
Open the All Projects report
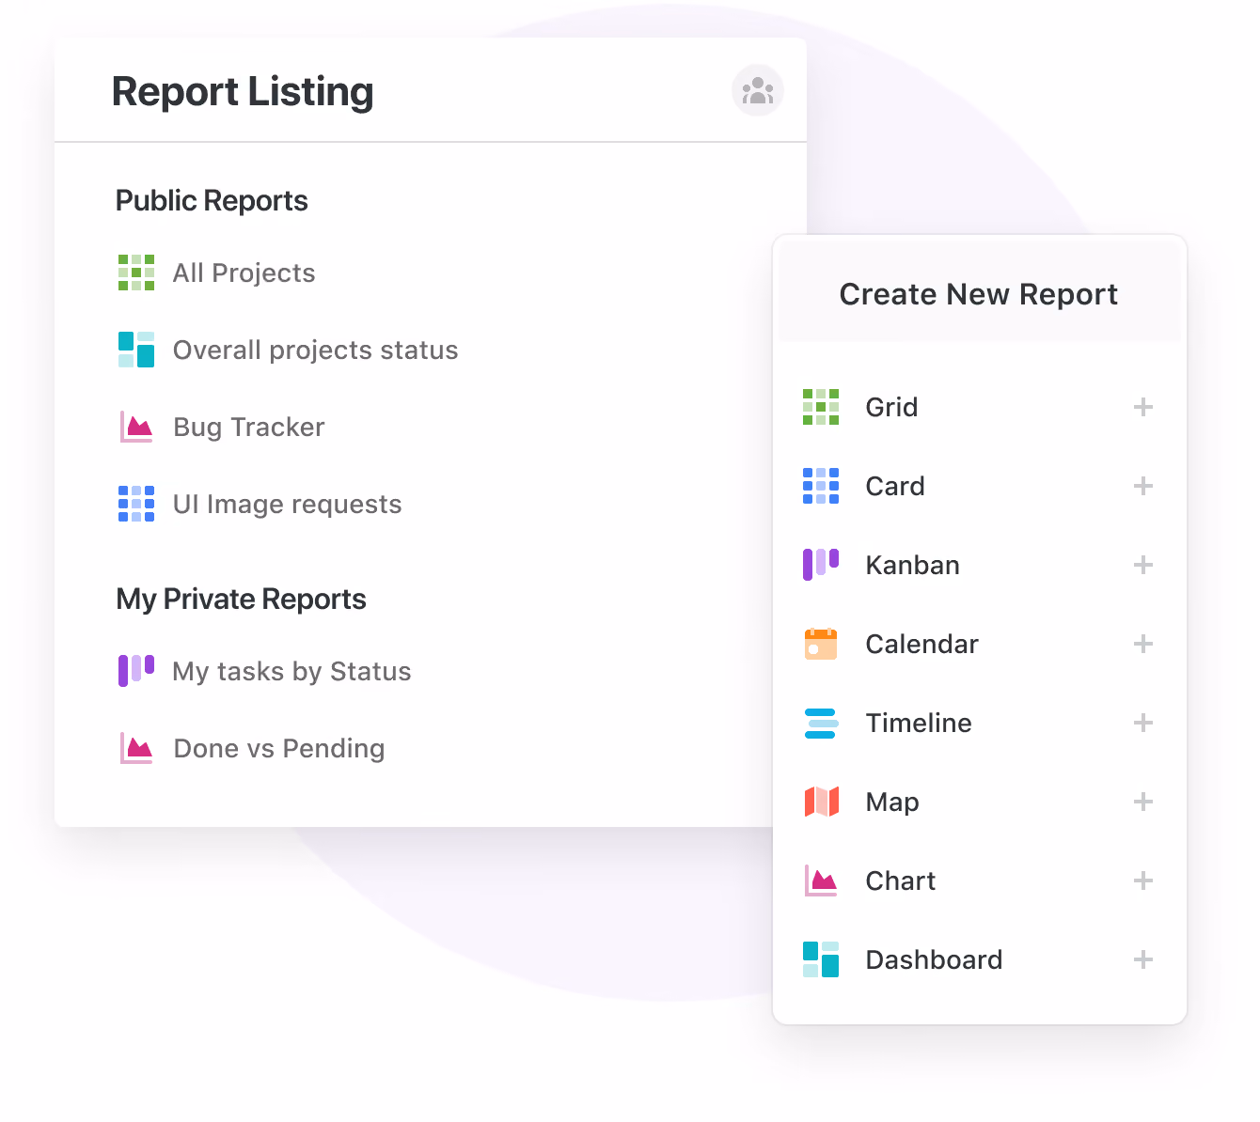(x=244, y=273)
